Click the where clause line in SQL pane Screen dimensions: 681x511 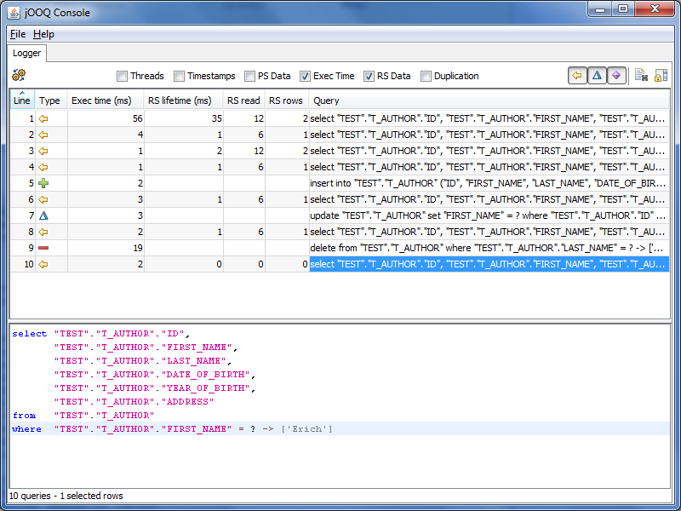click(340, 429)
